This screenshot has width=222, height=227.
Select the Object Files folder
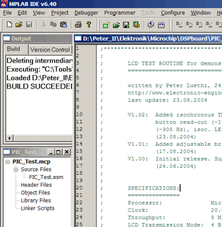coord(35,193)
